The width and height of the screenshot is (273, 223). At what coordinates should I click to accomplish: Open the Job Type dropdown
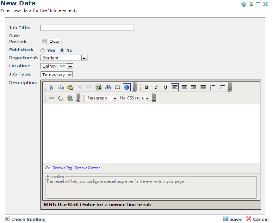pos(70,75)
